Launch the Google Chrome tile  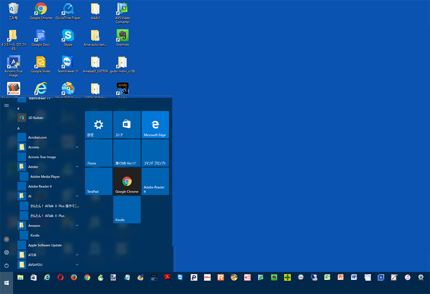127,181
